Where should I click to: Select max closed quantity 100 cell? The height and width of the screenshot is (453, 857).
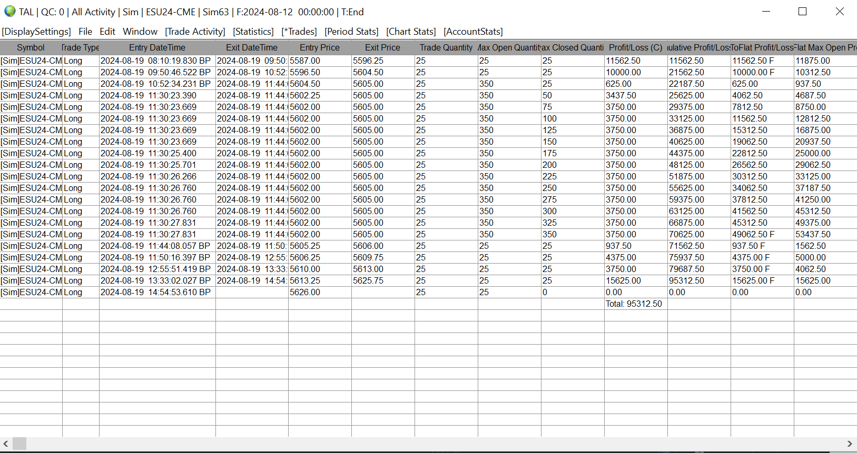click(573, 118)
